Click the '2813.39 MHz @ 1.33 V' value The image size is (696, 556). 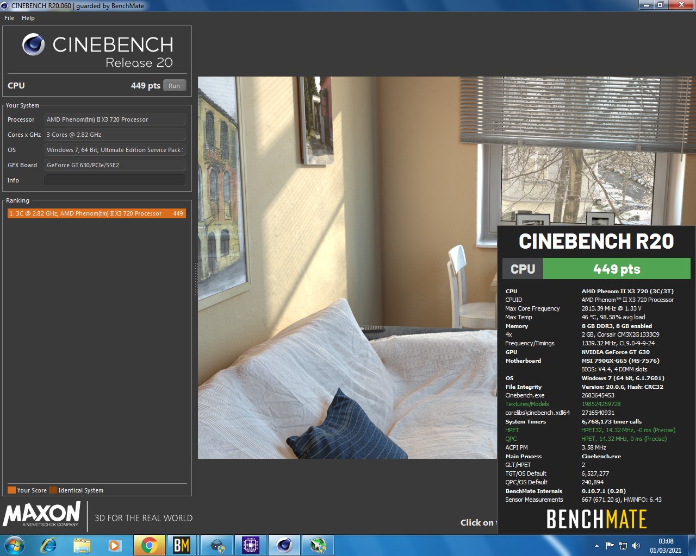pos(611,308)
